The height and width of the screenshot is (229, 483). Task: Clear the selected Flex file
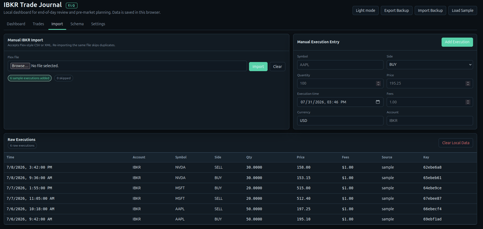point(277,67)
